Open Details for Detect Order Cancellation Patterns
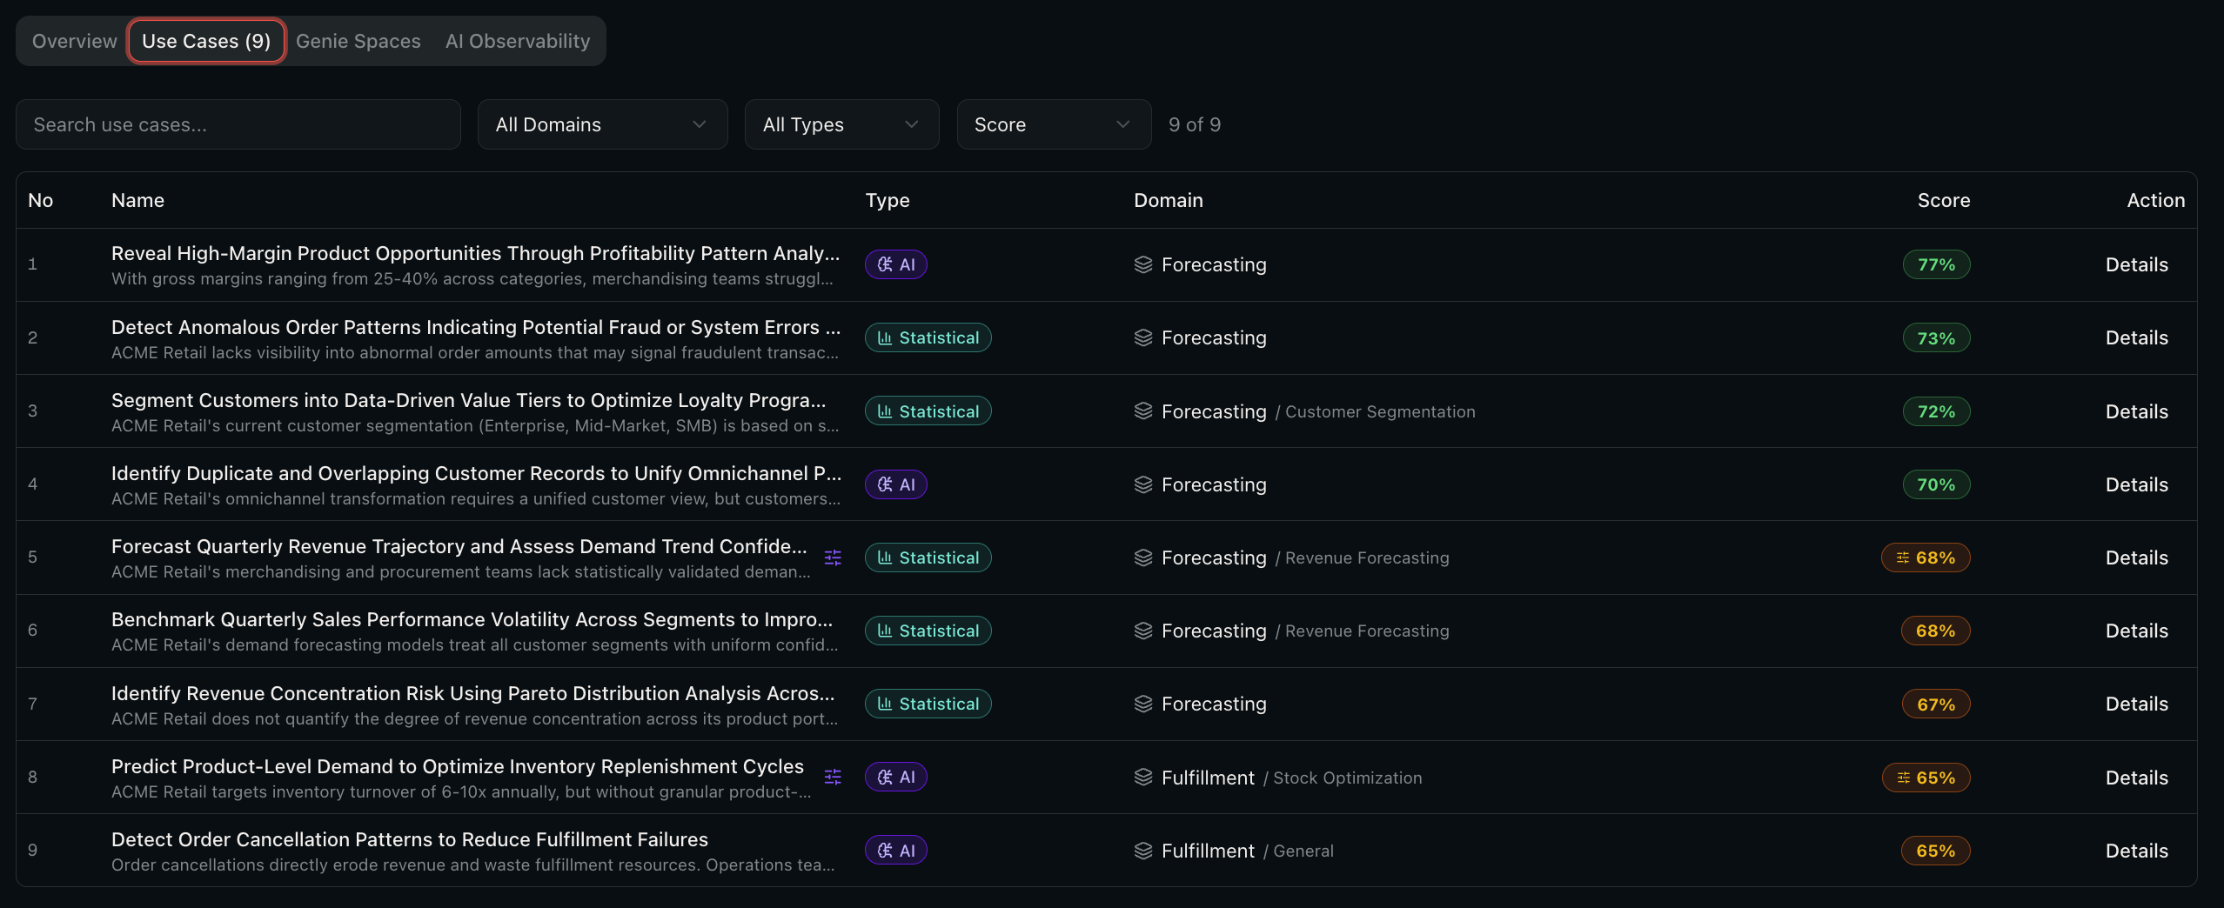This screenshot has height=908, width=2224. 2136,851
